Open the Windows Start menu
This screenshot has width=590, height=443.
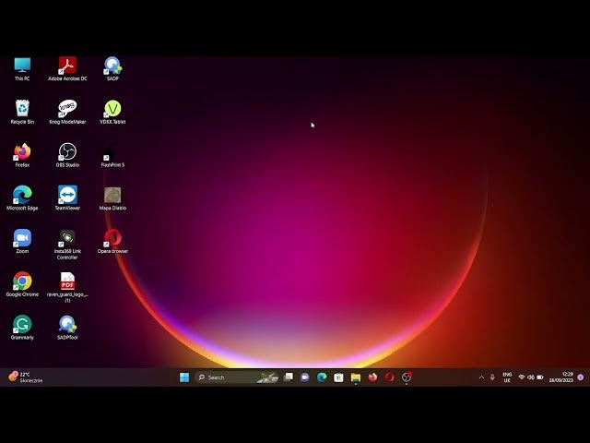(184, 377)
